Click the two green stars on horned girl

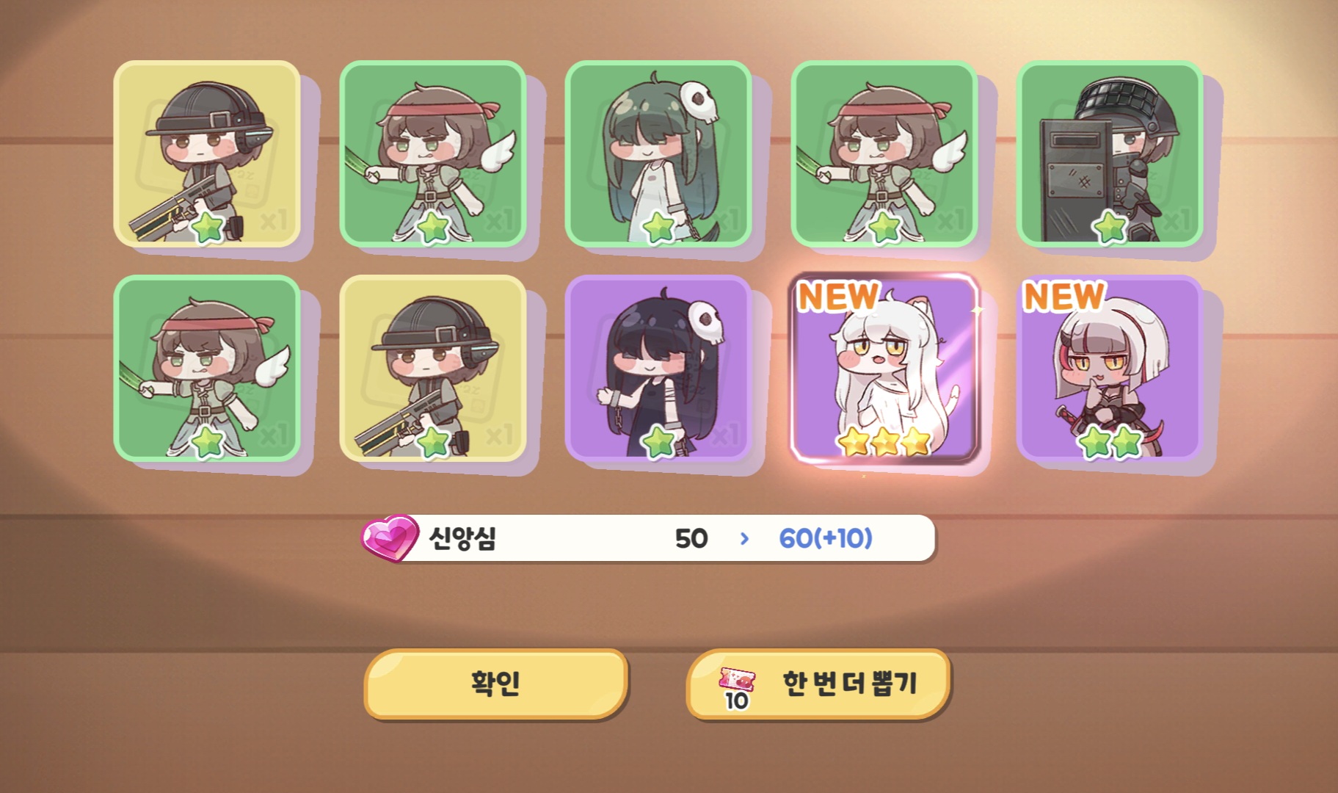point(1110,442)
